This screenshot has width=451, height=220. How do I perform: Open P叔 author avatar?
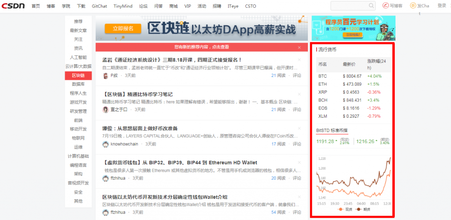[x=106, y=76]
